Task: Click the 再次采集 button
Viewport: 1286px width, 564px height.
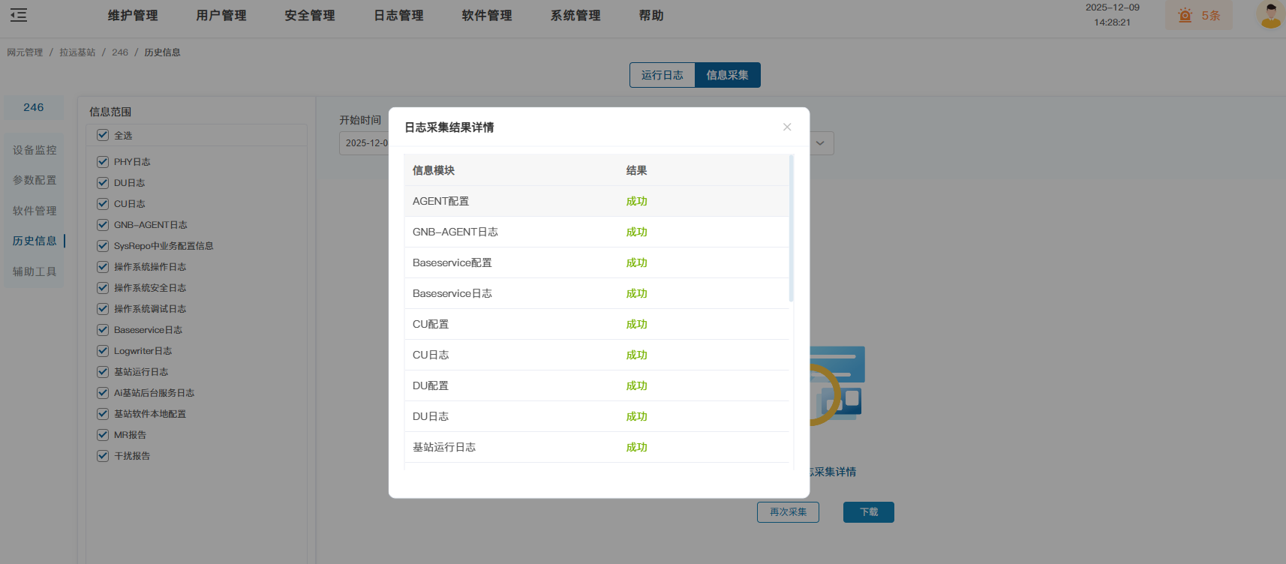Action: pyautogui.click(x=788, y=512)
